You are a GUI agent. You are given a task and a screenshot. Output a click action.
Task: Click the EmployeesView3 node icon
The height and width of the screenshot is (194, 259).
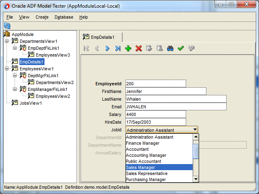pyautogui.click(x=31, y=55)
